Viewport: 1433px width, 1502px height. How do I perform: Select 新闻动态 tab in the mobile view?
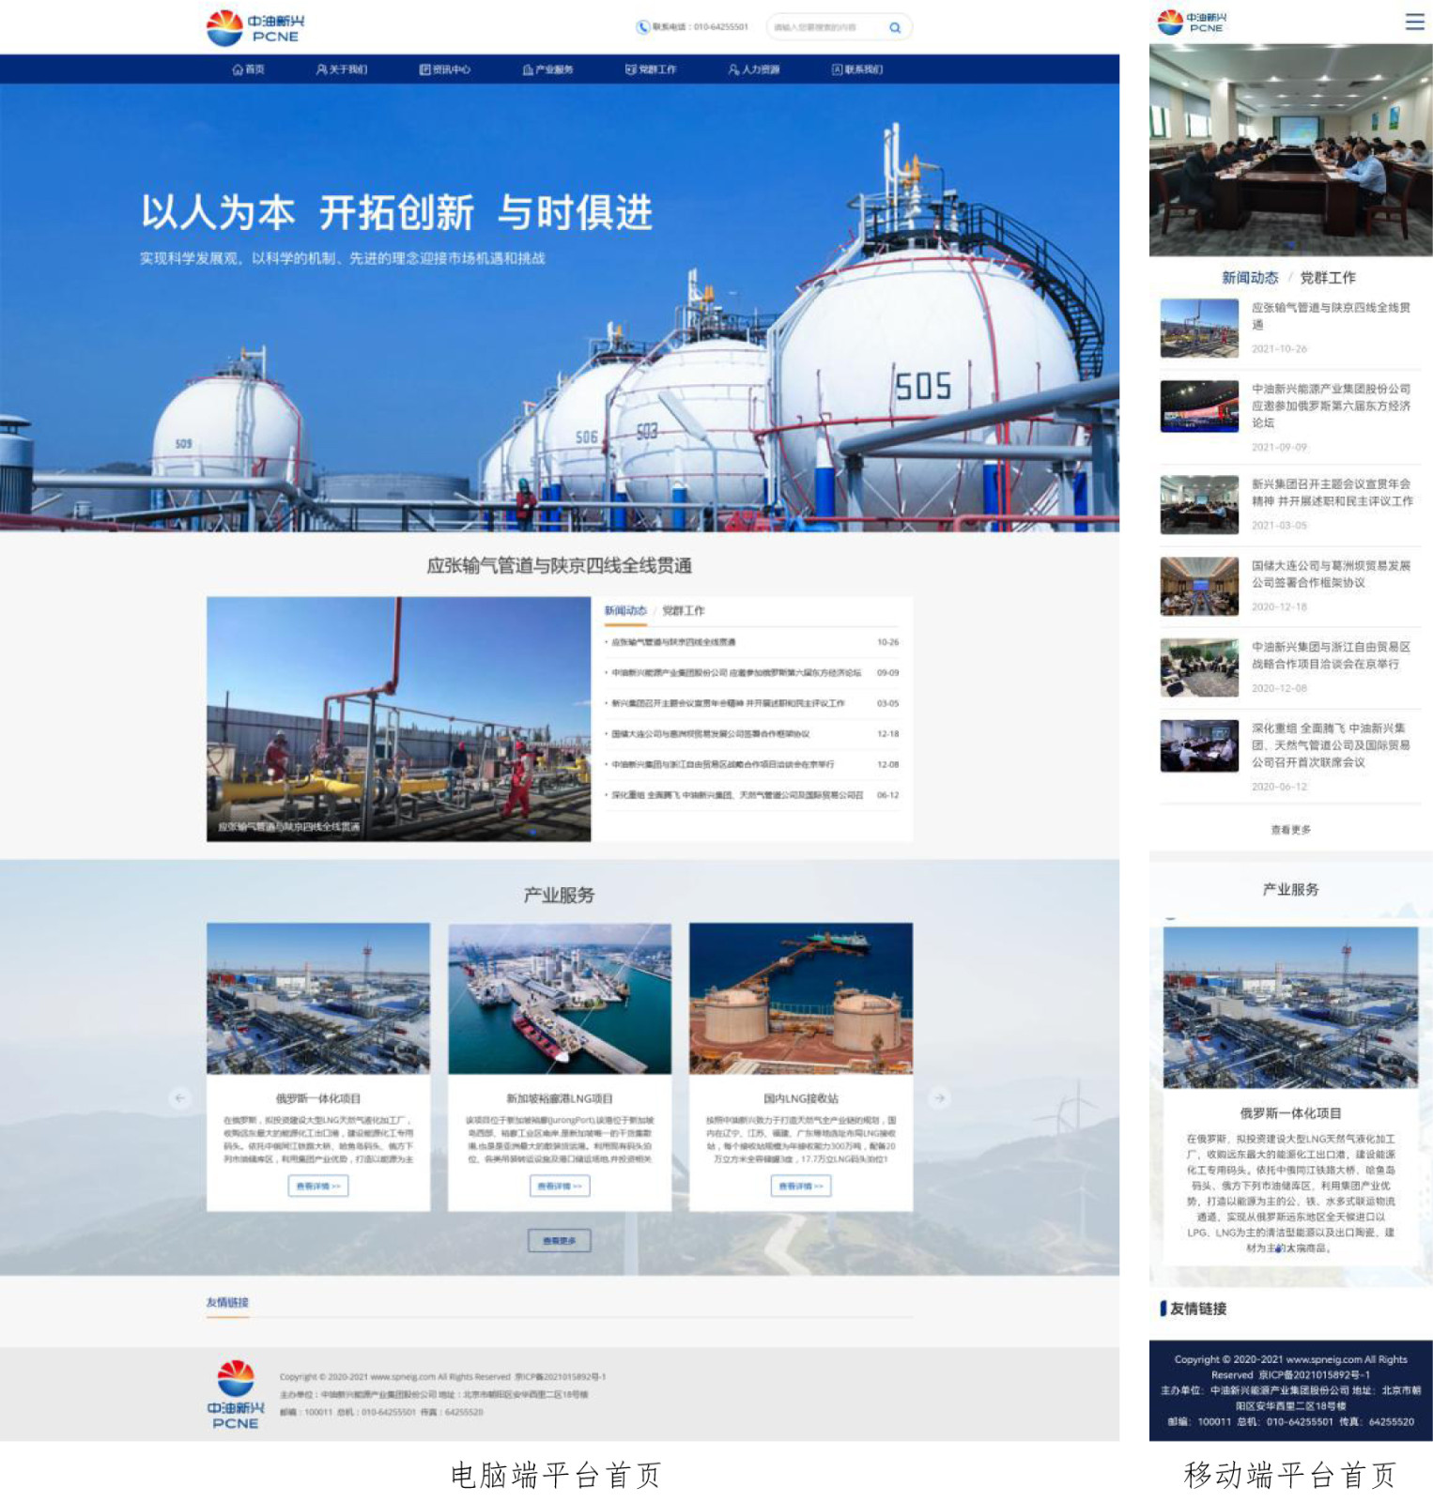pos(1249,278)
